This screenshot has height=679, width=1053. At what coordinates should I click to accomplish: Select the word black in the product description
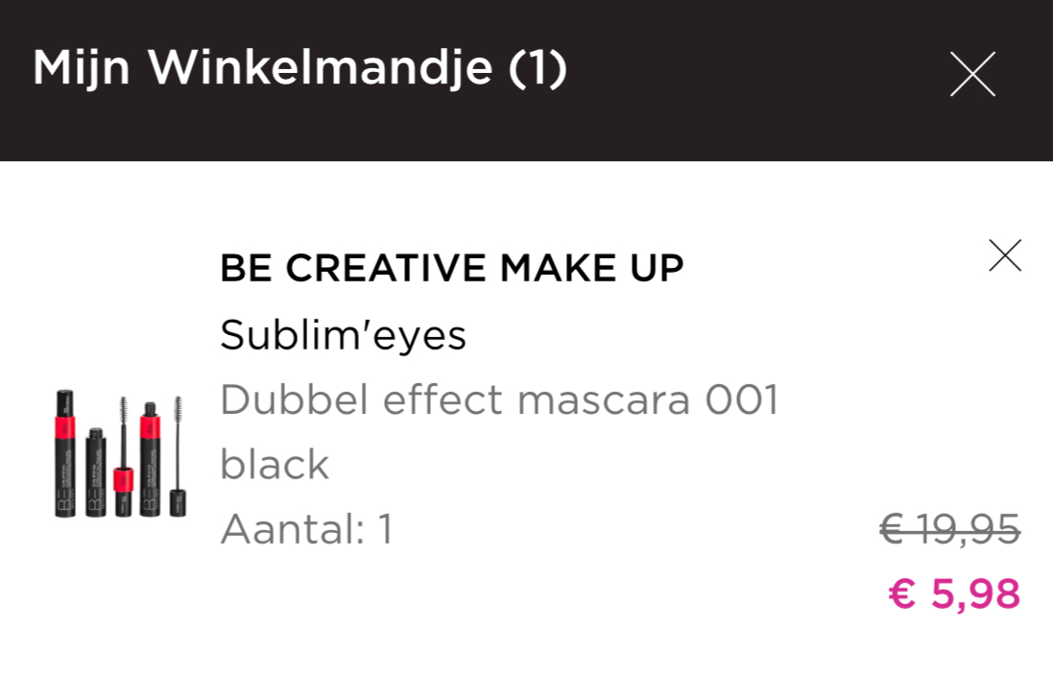click(274, 464)
